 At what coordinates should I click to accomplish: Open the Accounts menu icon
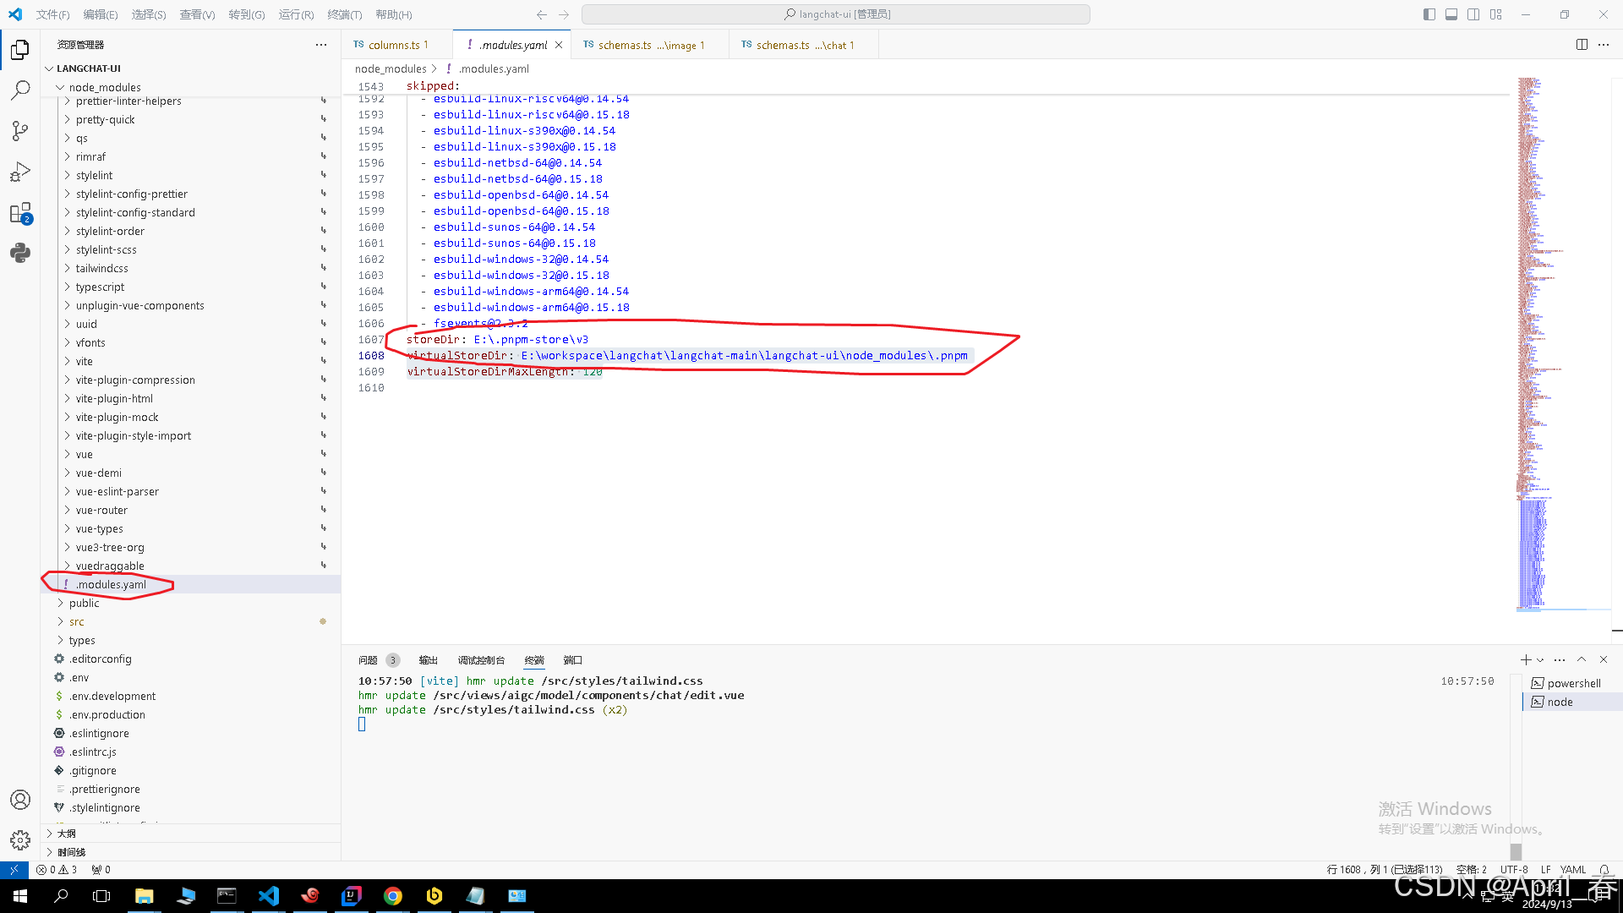(x=20, y=800)
